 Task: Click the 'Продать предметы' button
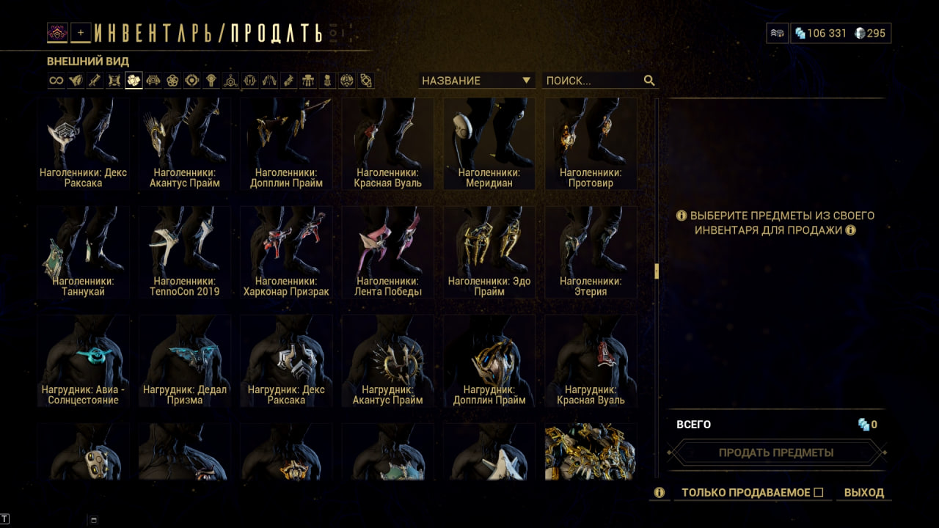(776, 452)
